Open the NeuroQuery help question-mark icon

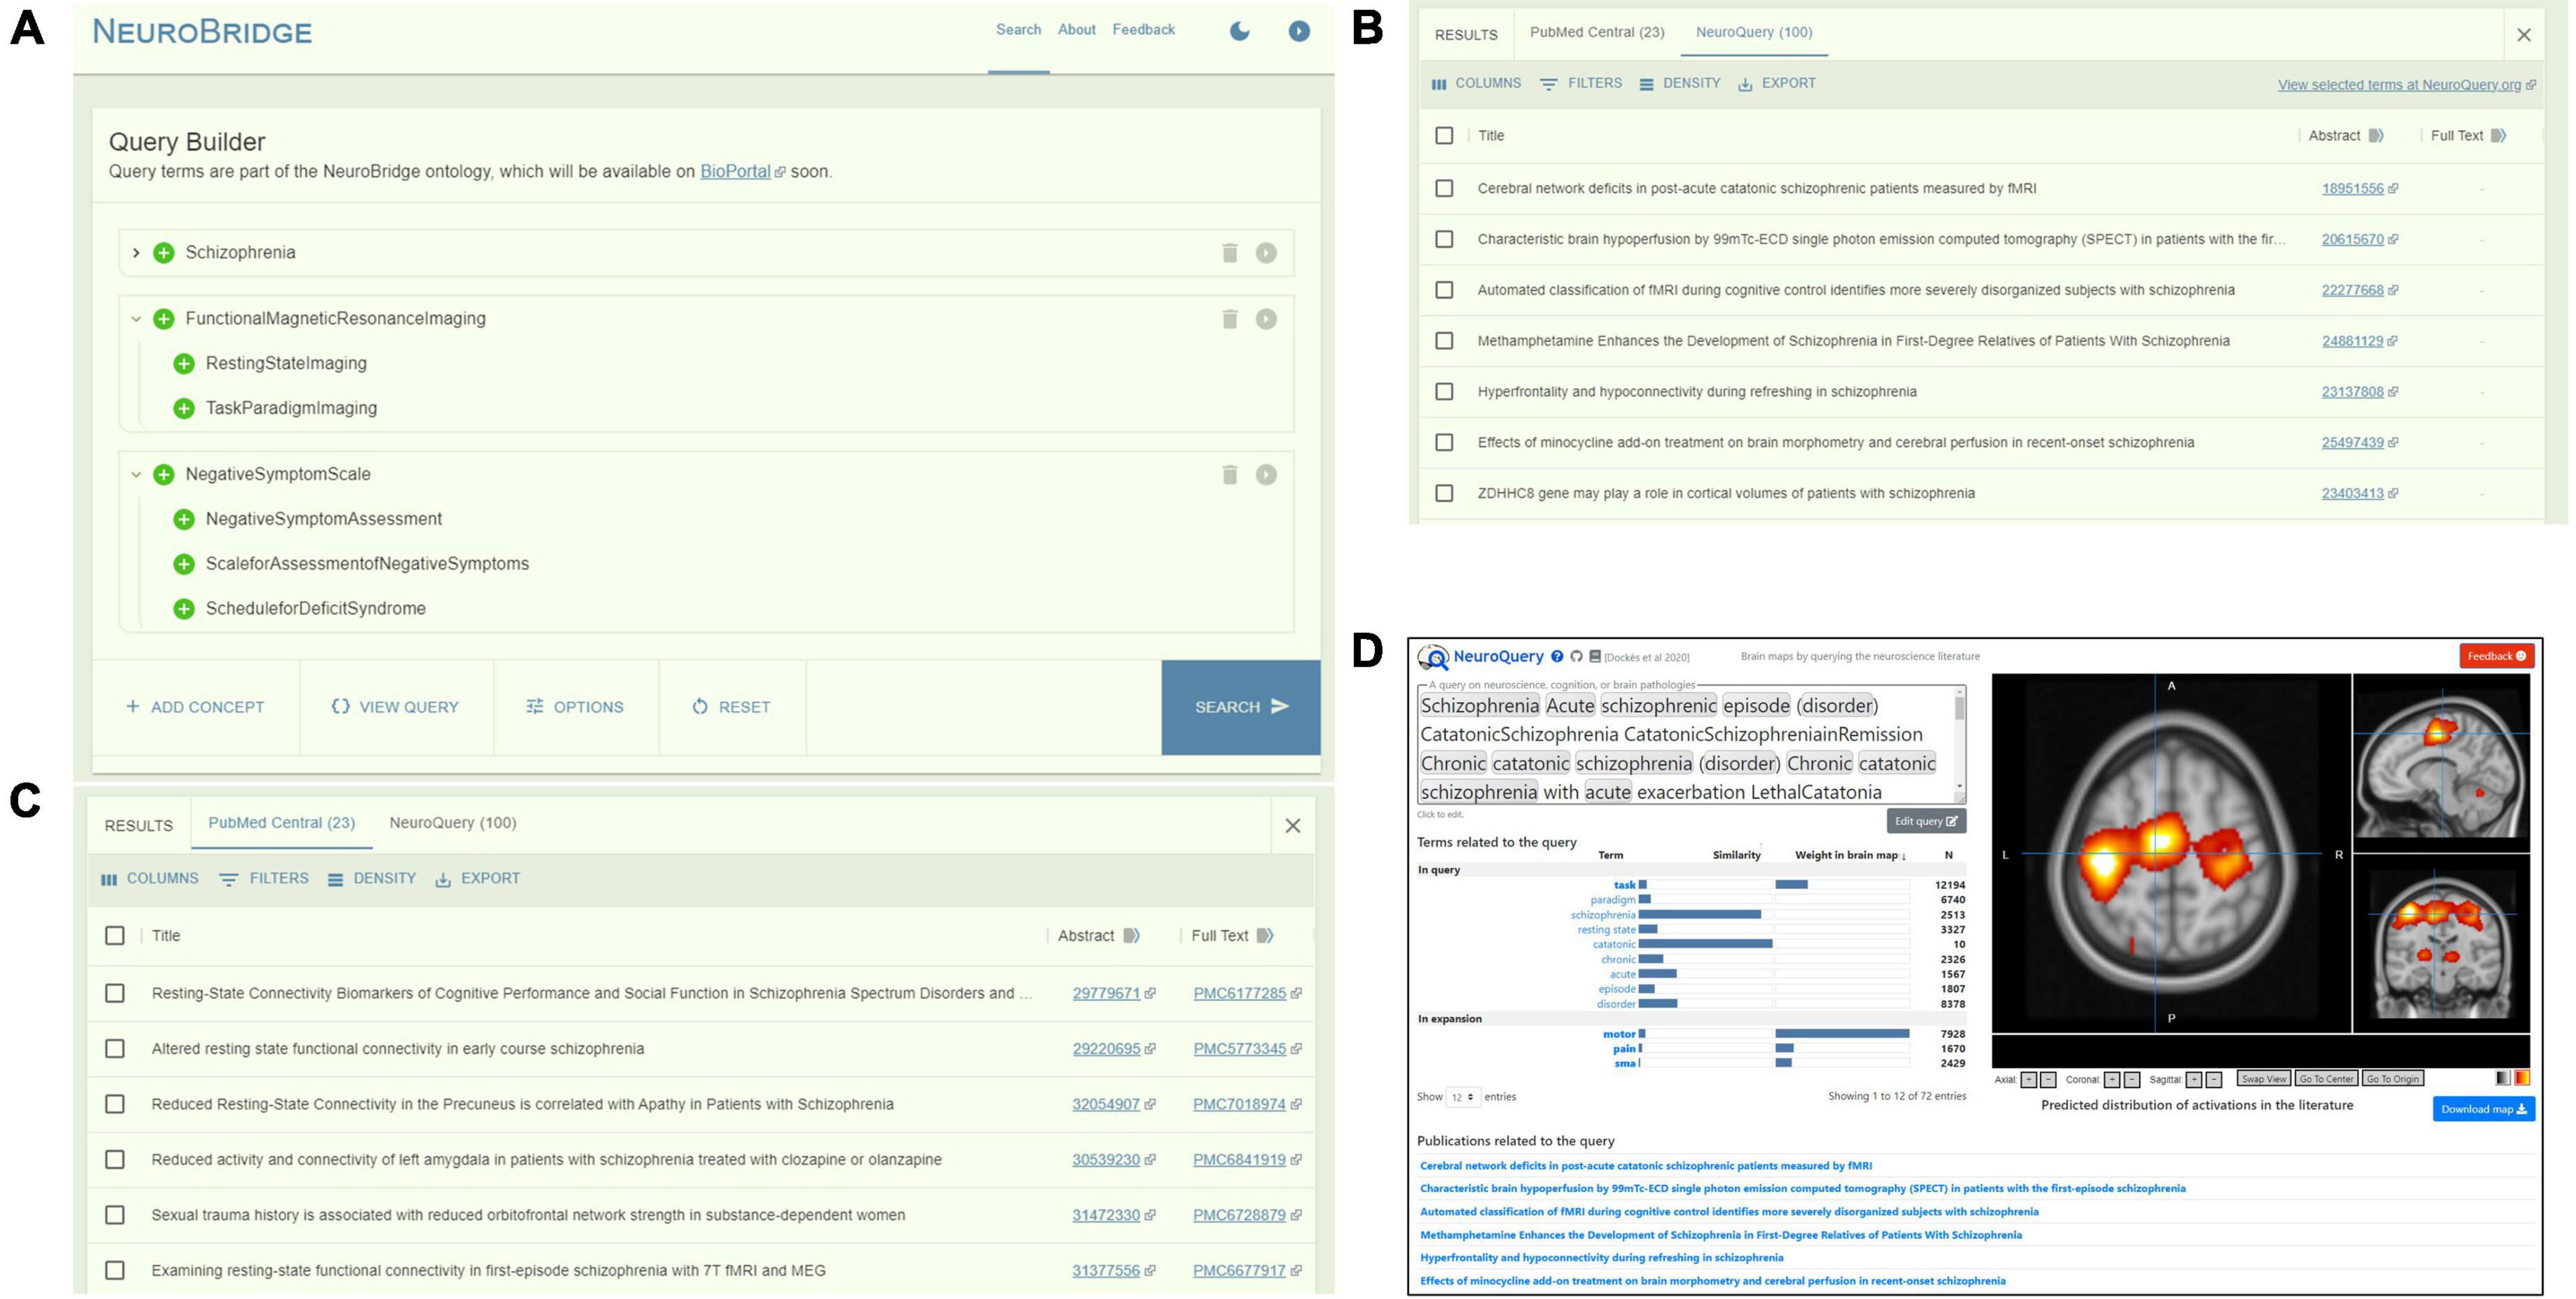(1557, 657)
